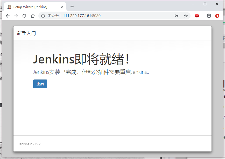Click the 新手入门 header text
225x159 pixels.
26,33
